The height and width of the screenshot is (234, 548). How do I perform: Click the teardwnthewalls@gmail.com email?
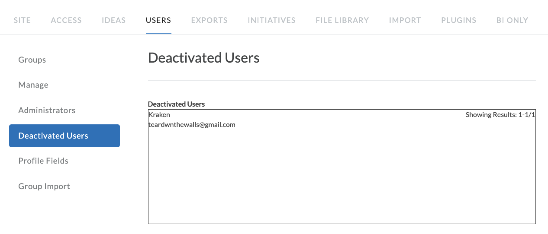tap(192, 125)
